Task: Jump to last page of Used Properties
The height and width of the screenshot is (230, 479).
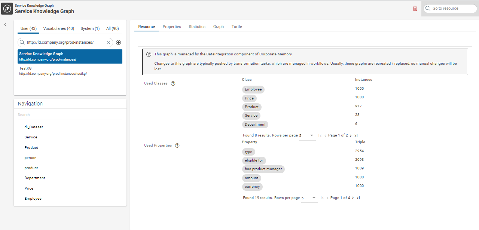Action: click(358, 198)
